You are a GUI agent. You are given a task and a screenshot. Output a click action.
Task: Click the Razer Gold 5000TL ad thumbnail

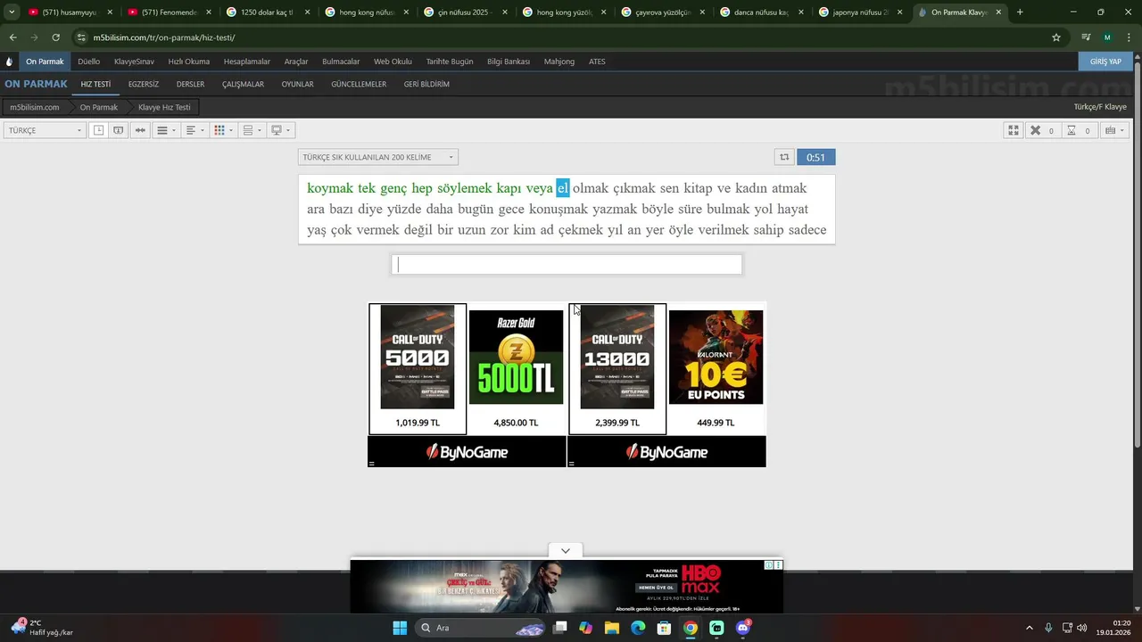click(x=516, y=357)
